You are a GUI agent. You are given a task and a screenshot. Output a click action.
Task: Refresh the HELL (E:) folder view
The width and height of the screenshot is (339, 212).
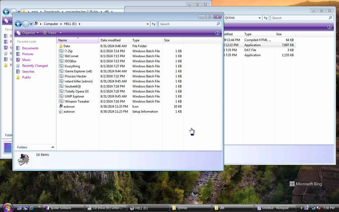[154, 24]
